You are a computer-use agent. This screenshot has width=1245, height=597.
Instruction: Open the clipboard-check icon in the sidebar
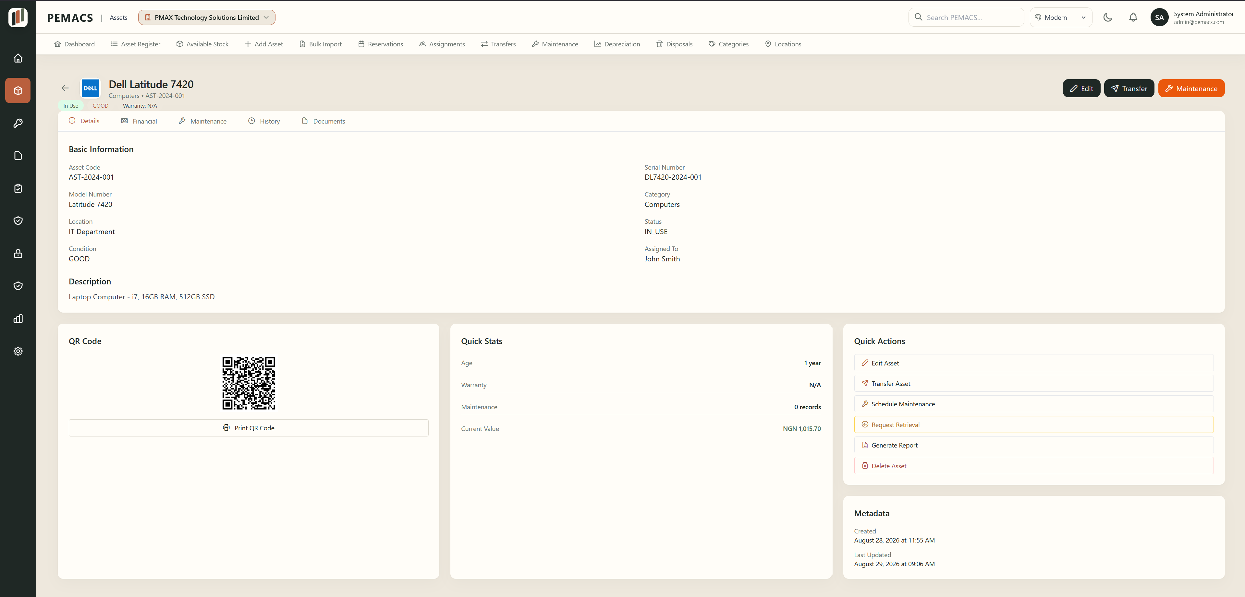click(18, 188)
